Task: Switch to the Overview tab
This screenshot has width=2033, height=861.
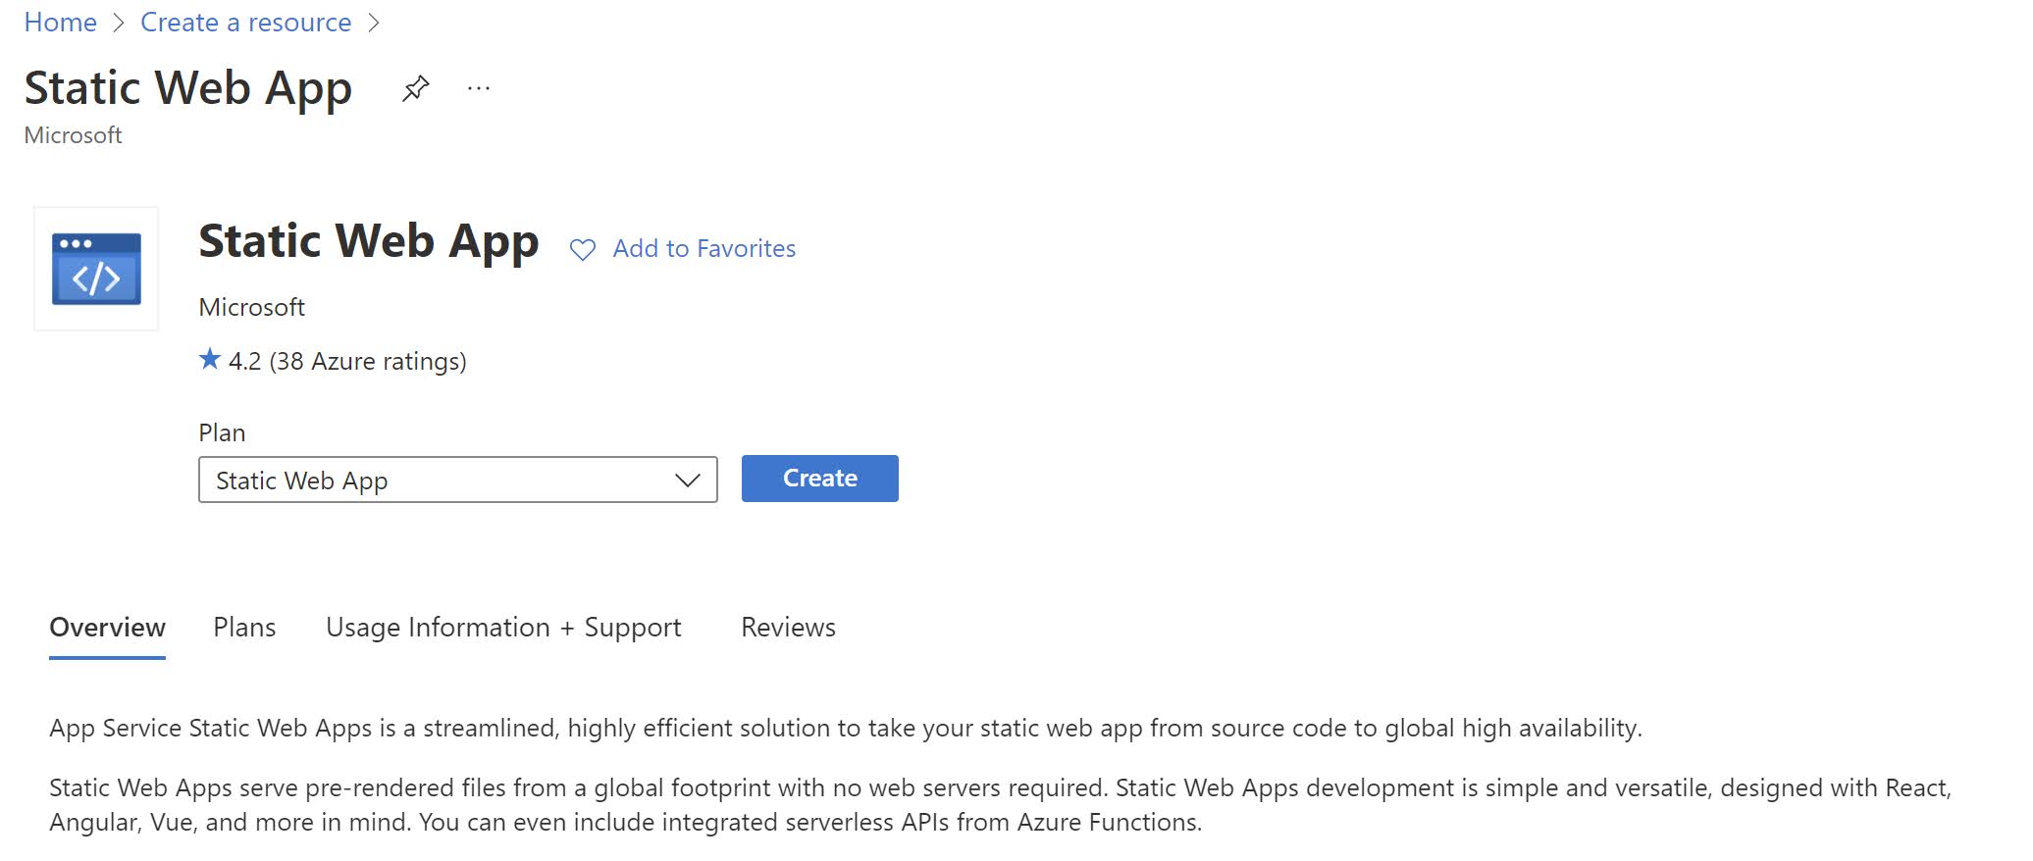Action: 107,628
